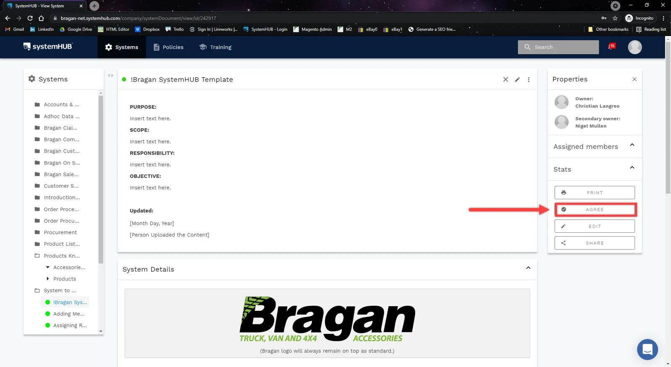Open the Trello bookmark

175,29
